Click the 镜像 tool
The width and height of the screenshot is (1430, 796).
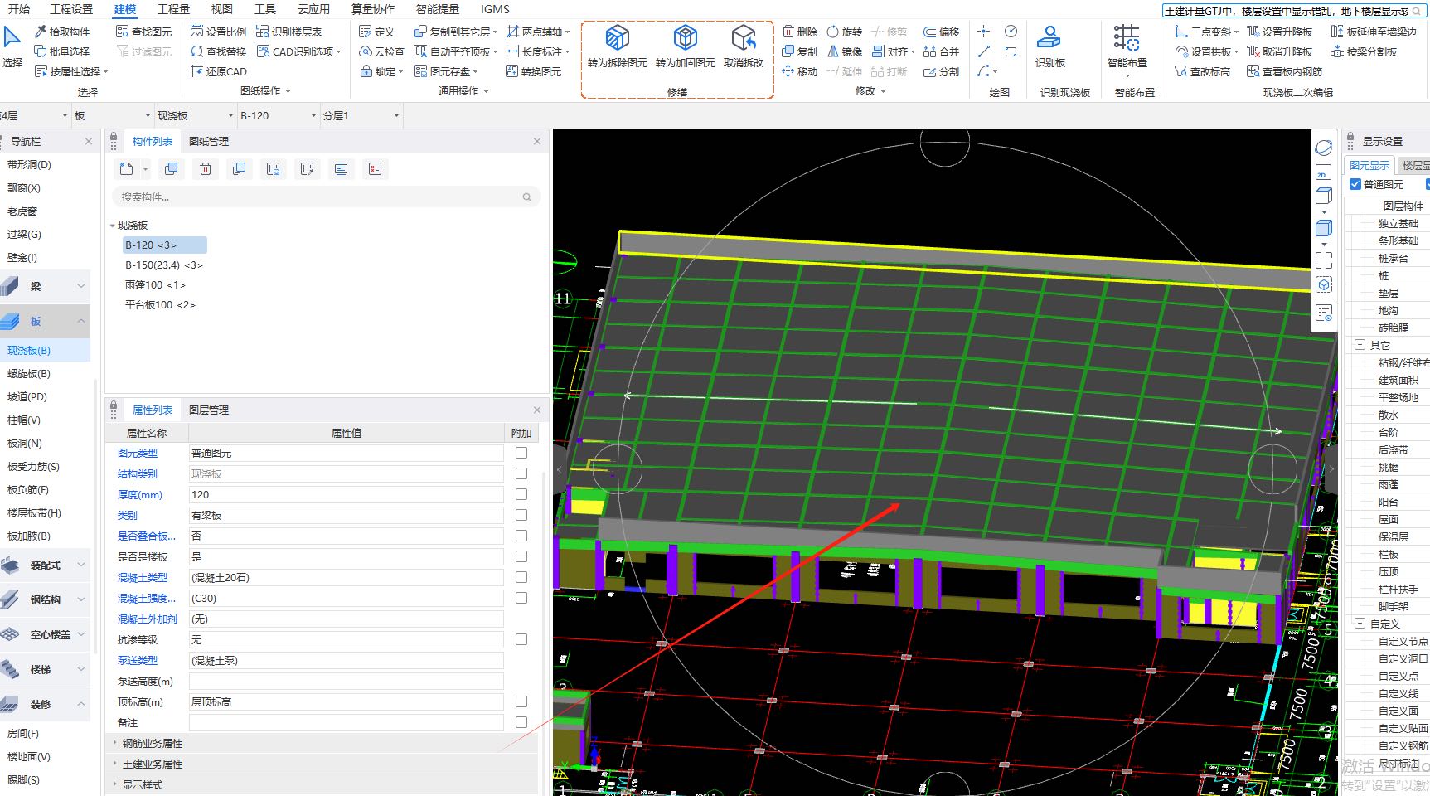(844, 51)
